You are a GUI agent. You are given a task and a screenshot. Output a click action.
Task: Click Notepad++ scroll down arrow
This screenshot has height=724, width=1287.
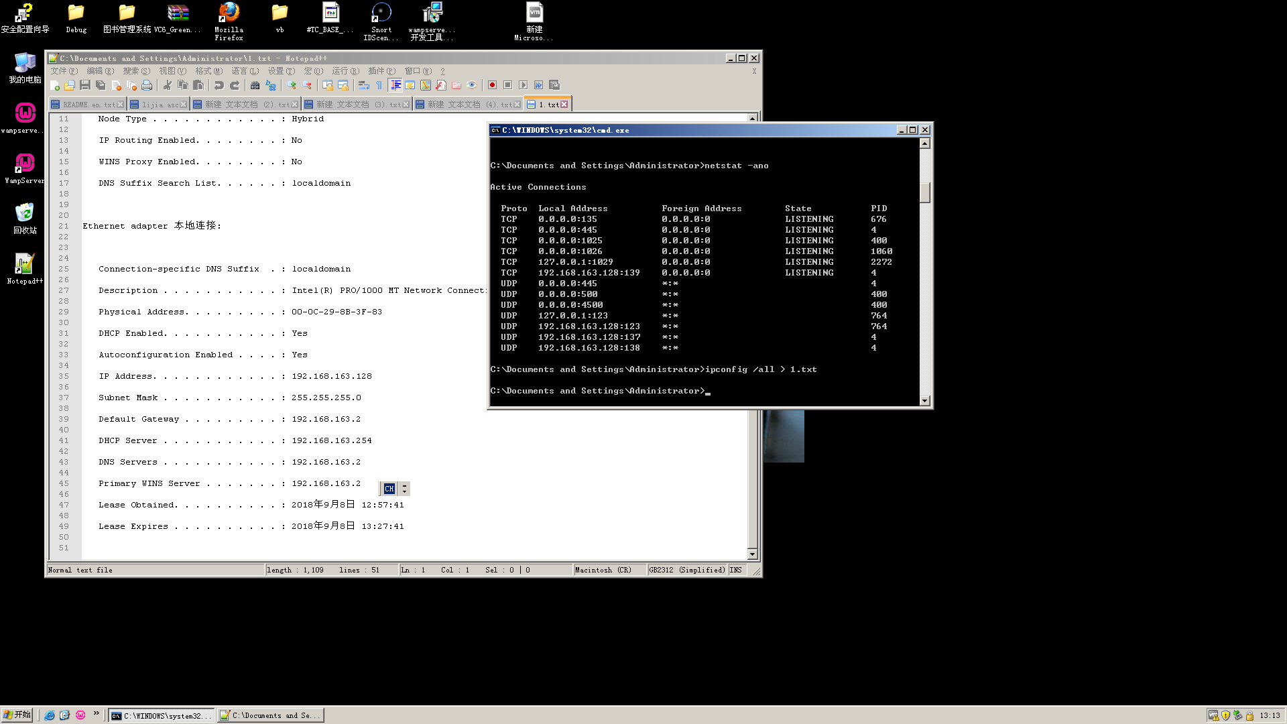(752, 554)
